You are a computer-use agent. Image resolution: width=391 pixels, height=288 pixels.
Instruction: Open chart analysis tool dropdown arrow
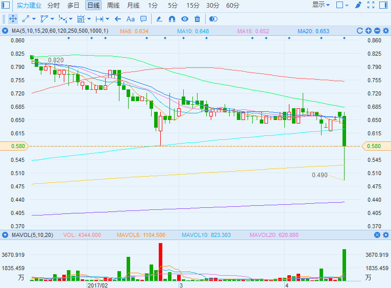pos(89,19)
